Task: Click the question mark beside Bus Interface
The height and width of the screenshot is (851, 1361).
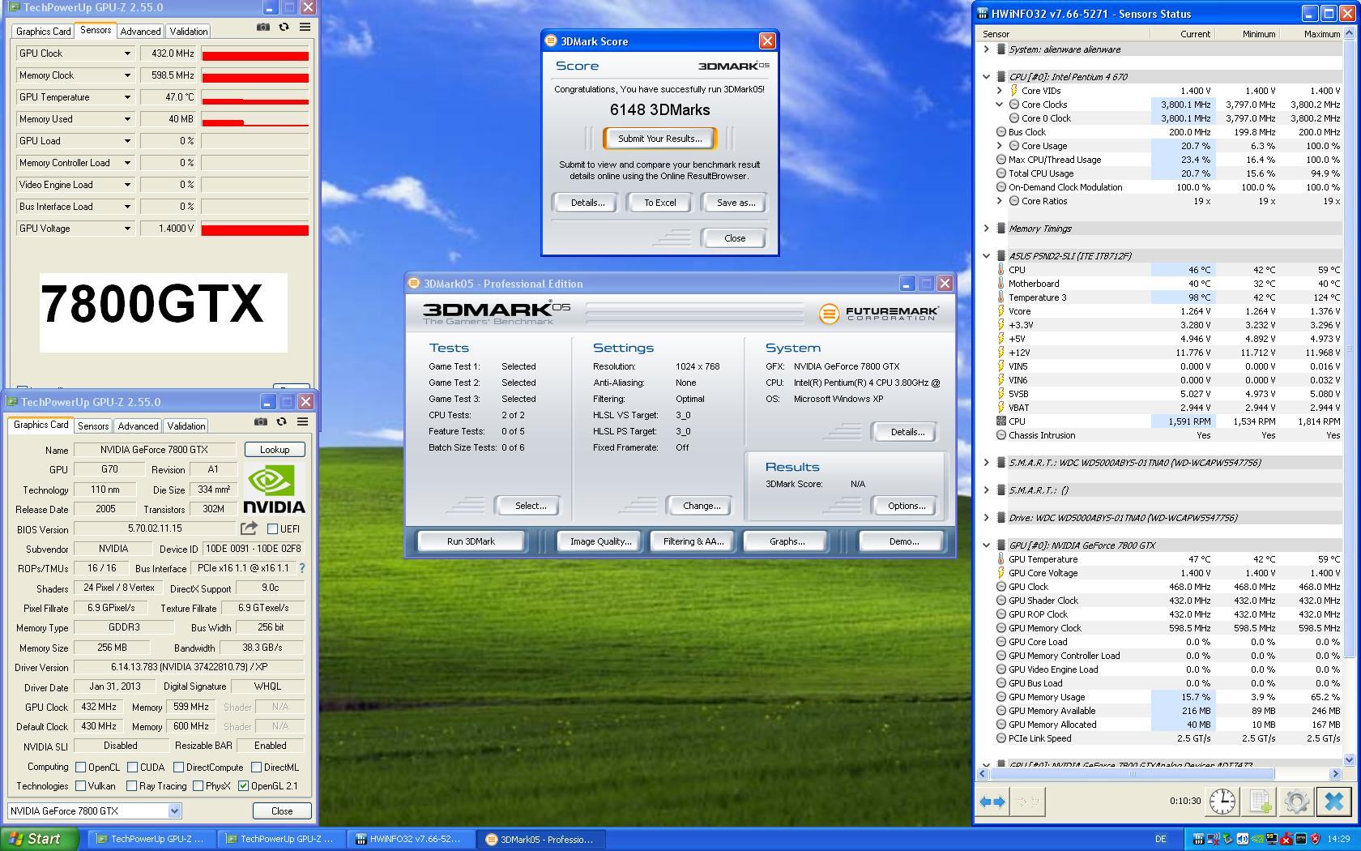Action: click(302, 568)
